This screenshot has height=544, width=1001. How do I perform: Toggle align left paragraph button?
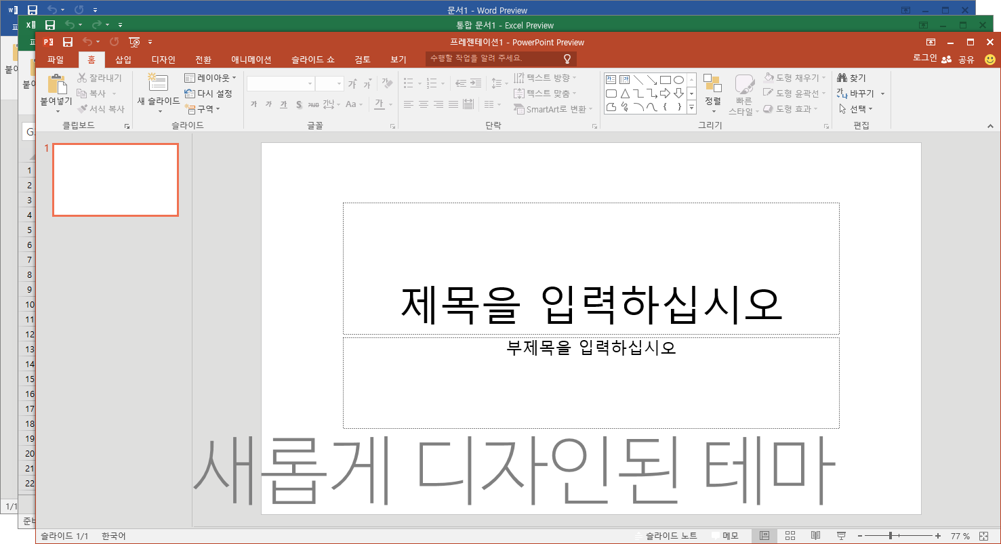pos(409,104)
